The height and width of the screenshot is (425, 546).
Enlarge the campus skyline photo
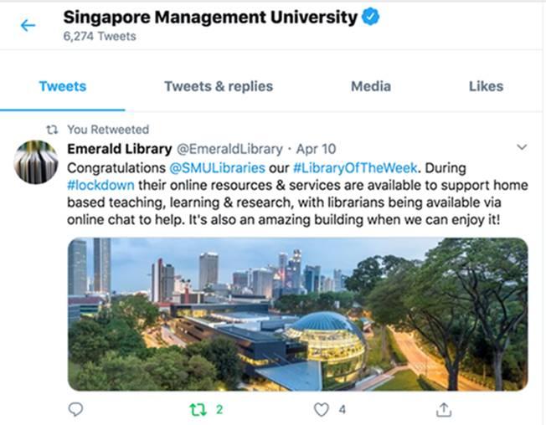click(298, 315)
